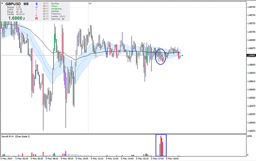Click the black current price tag on axis
This screenshot has width=256, height=161.
pos(251,56)
